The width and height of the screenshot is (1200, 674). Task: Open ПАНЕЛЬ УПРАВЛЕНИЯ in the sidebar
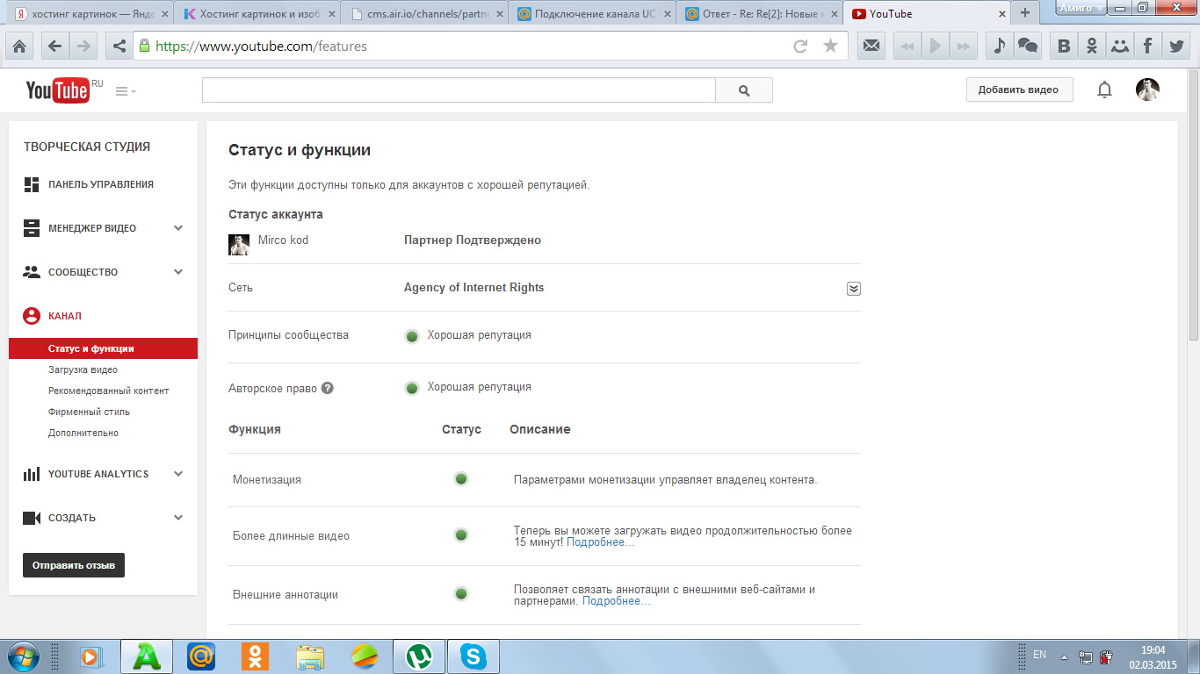point(103,184)
